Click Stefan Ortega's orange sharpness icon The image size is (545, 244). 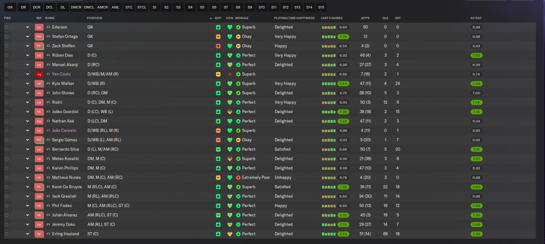pos(218,37)
